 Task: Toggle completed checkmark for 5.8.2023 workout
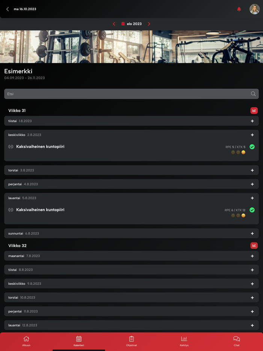(252, 210)
